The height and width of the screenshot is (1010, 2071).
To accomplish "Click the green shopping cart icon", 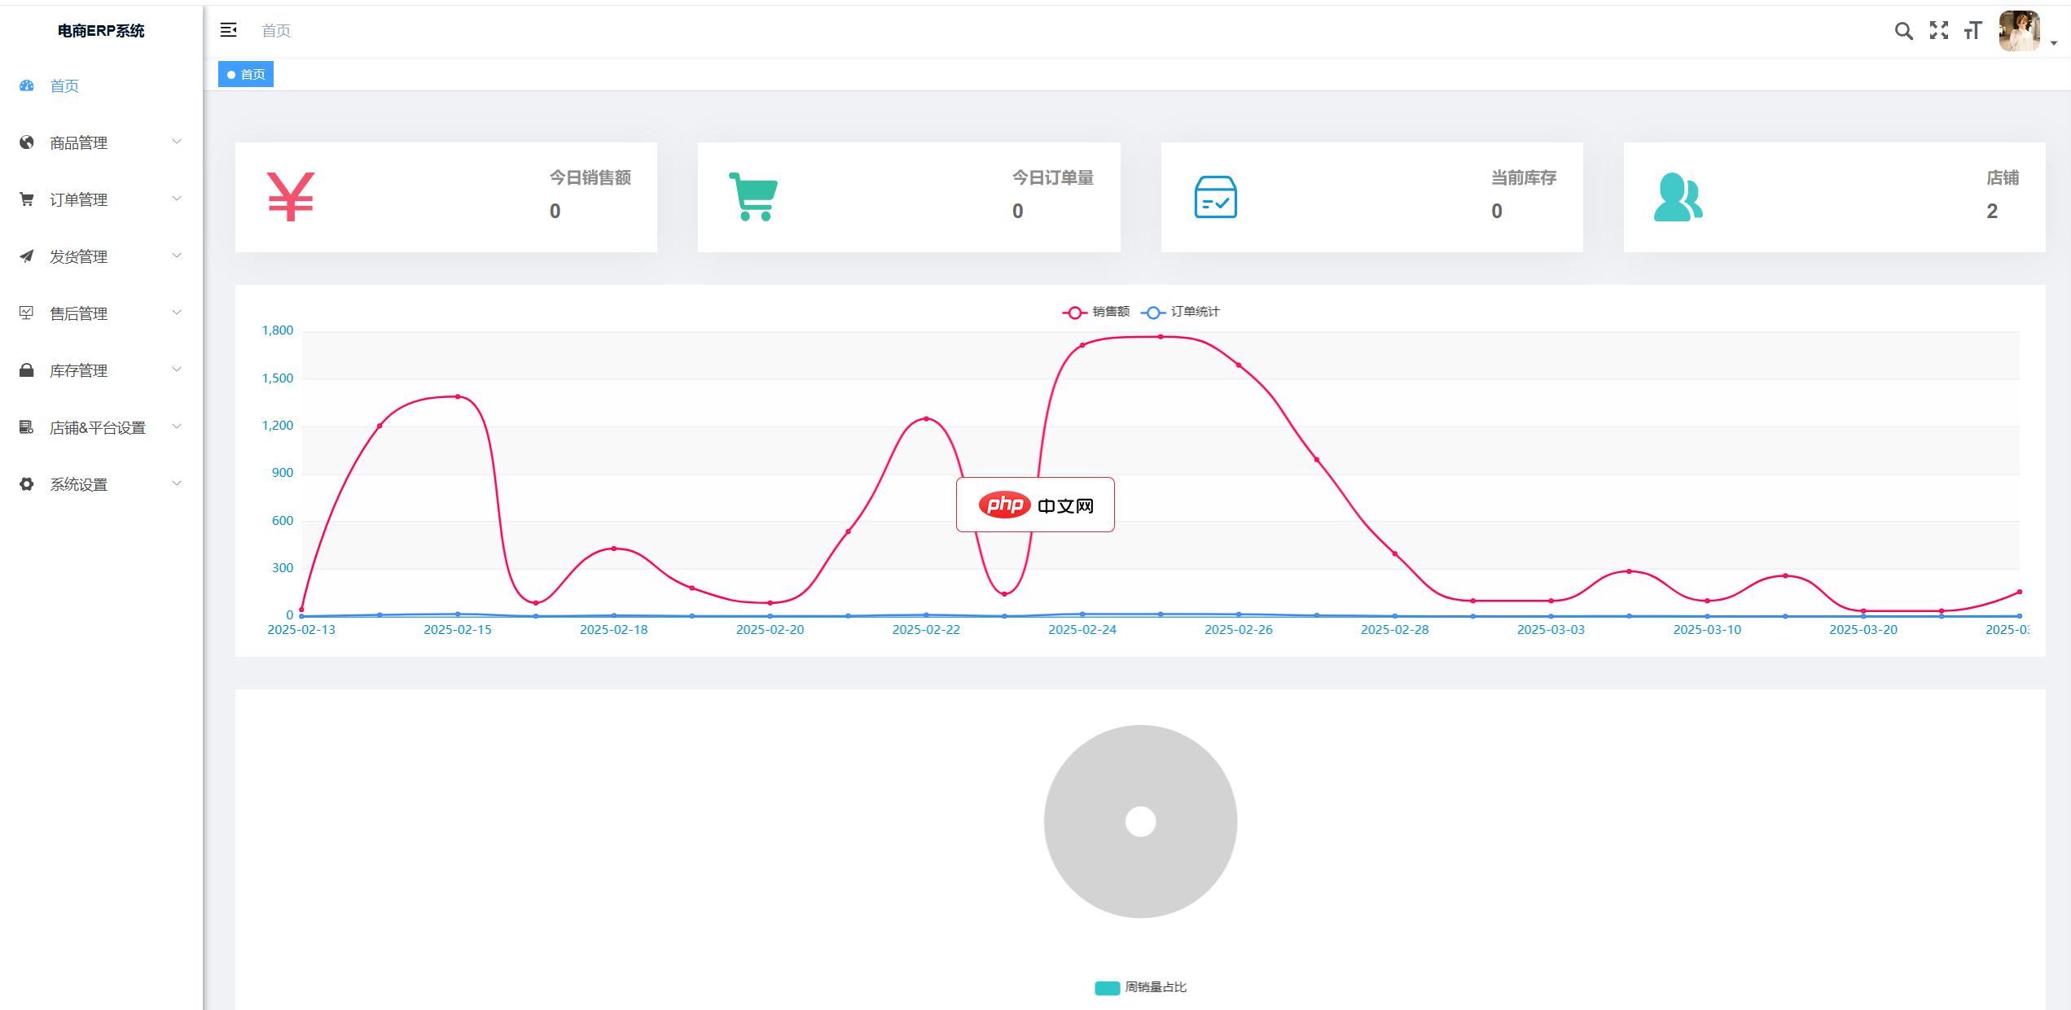I will pyautogui.click(x=753, y=197).
